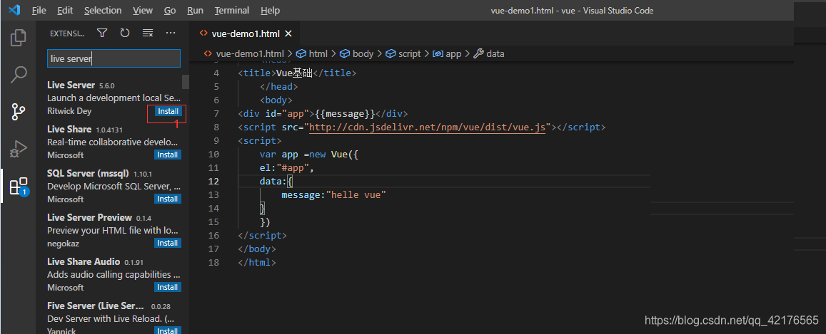Open the View menu
Viewport: 826px width, 334px height.
tap(143, 11)
